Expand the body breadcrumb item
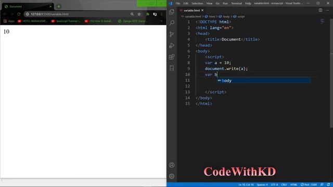 coord(224,17)
